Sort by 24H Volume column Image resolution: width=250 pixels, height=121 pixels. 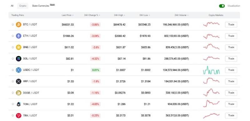(x=182, y=15)
